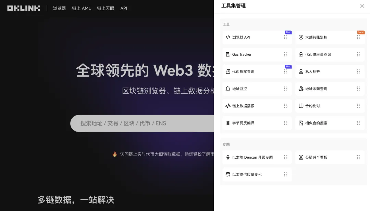Open the 相似合约搜索 tool

(x=316, y=123)
